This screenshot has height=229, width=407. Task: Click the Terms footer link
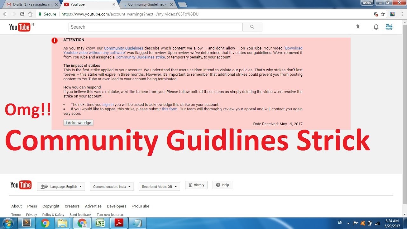tap(16, 215)
